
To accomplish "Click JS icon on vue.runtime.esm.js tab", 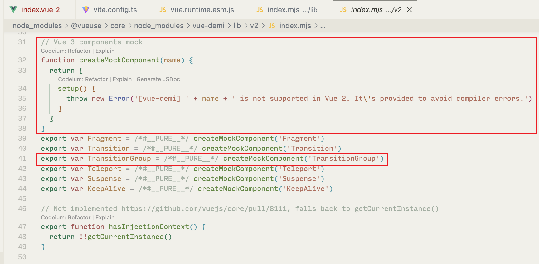I will (163, 10).
